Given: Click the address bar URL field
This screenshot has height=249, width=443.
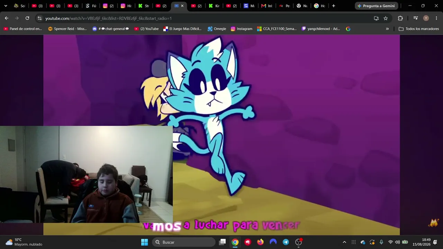Looking at the screenshot, I should [x=208, y=18].
